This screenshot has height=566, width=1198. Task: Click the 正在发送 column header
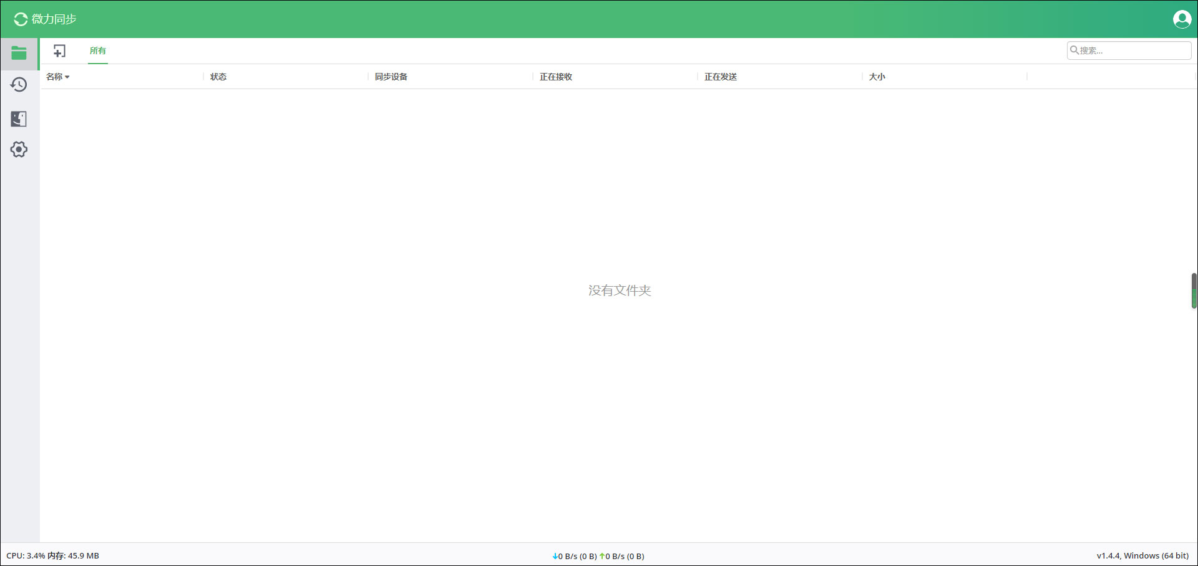point(721,77)
